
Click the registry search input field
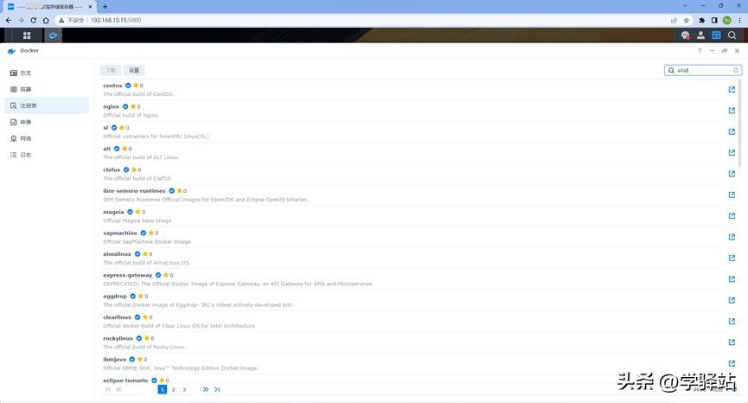click(702, 70)
